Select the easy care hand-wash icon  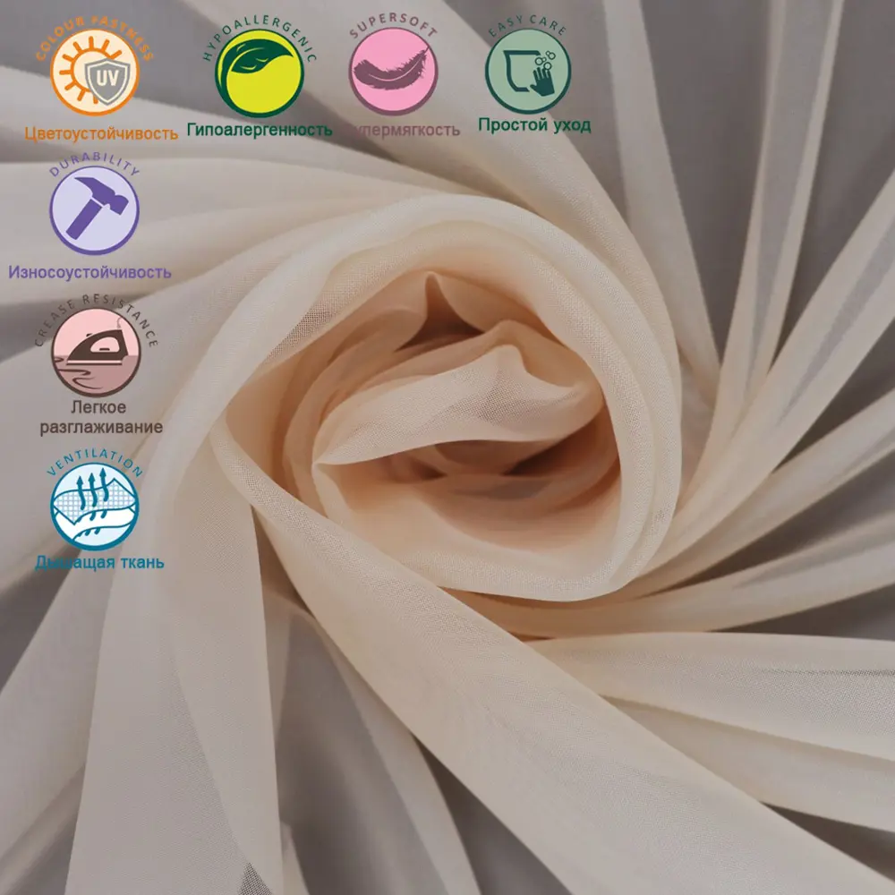pos(528,71)
